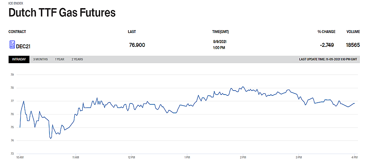368x163 pixels.
Task: Open the DEC21 contract document icon
Action: click(x=12, y=44)
